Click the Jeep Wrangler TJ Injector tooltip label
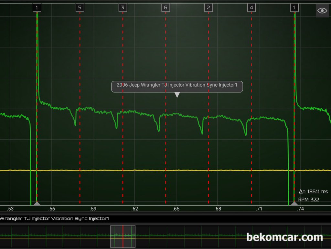This screenshot has width=331, height=249. [177, 85]
